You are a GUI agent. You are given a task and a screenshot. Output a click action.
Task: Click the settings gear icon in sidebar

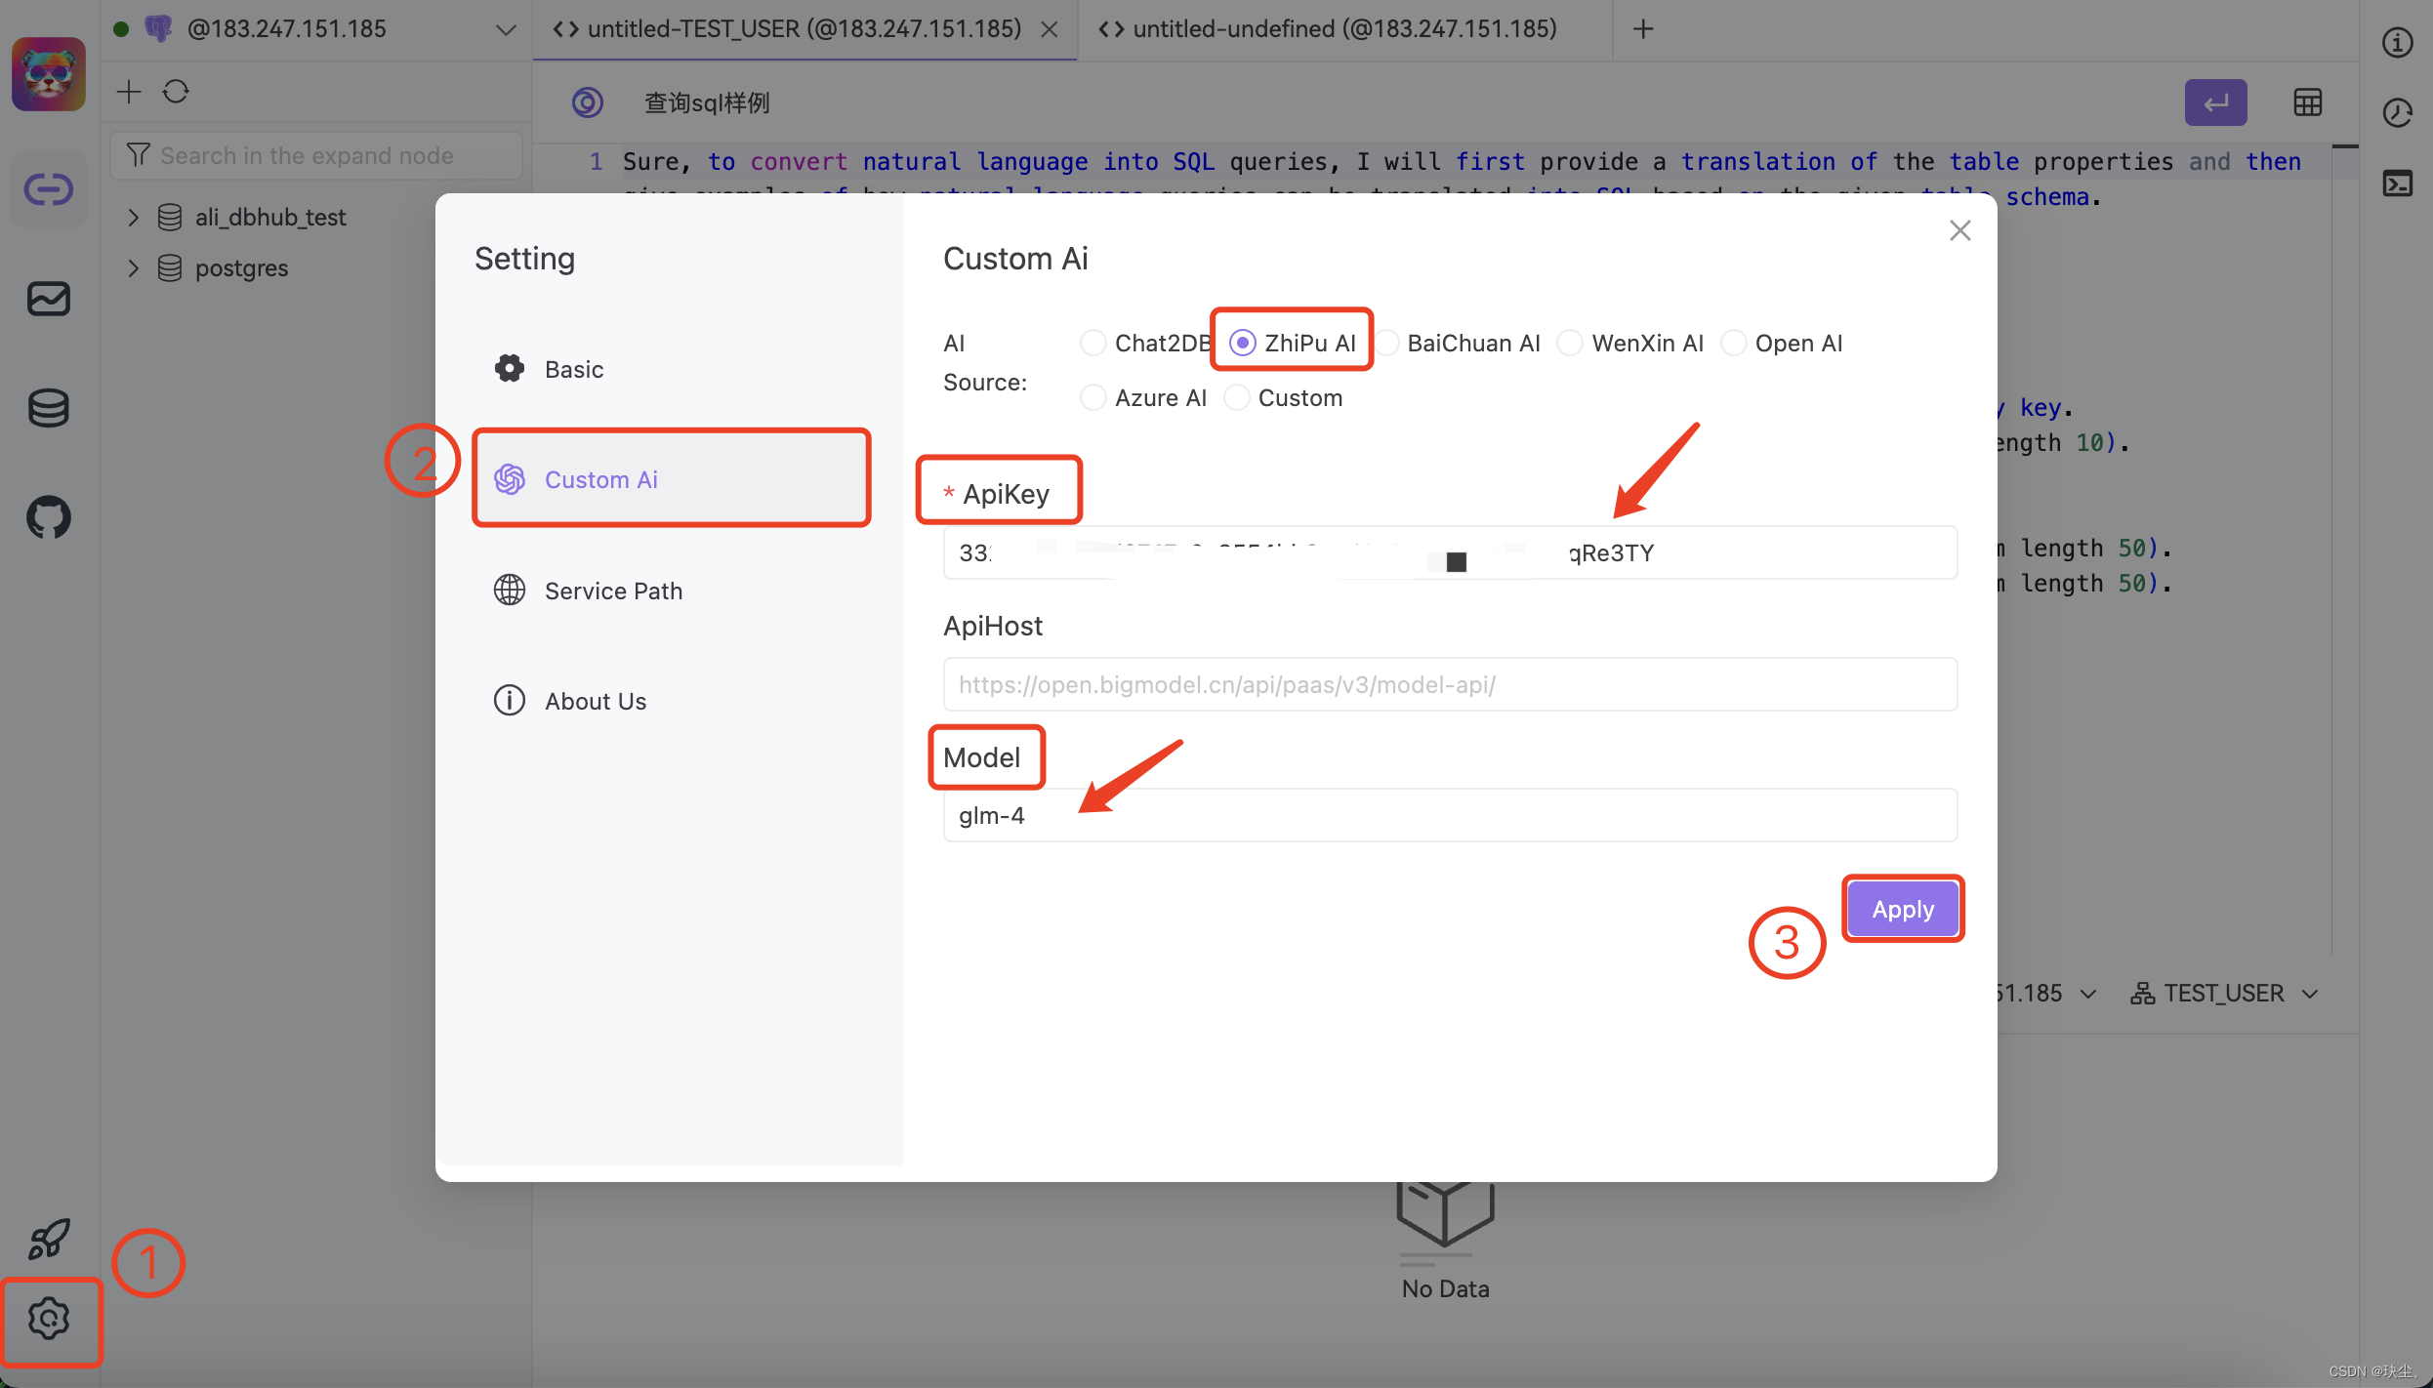[x=49, y=1319]
